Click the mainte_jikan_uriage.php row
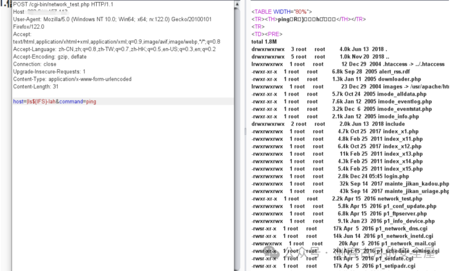Viewport: 450px width, 271px height. [350, 191]
